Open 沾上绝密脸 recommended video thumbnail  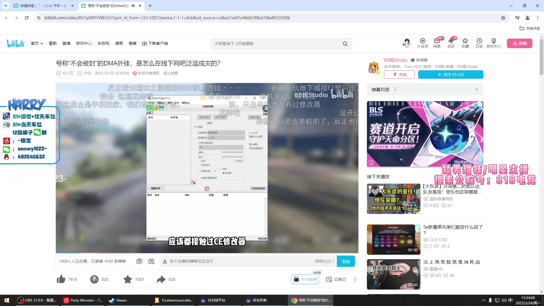point(394,274)
